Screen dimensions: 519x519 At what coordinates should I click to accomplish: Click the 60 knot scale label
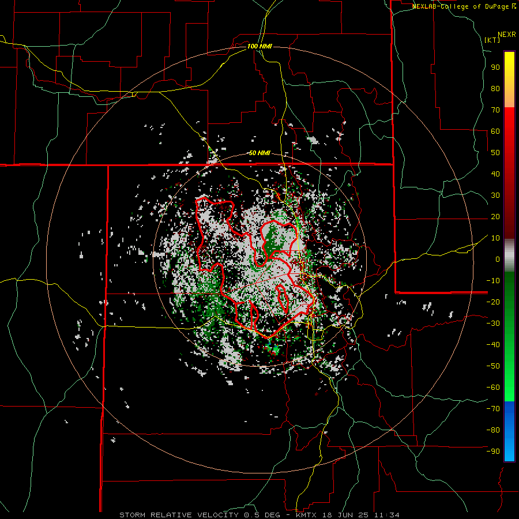pos(495,131)
